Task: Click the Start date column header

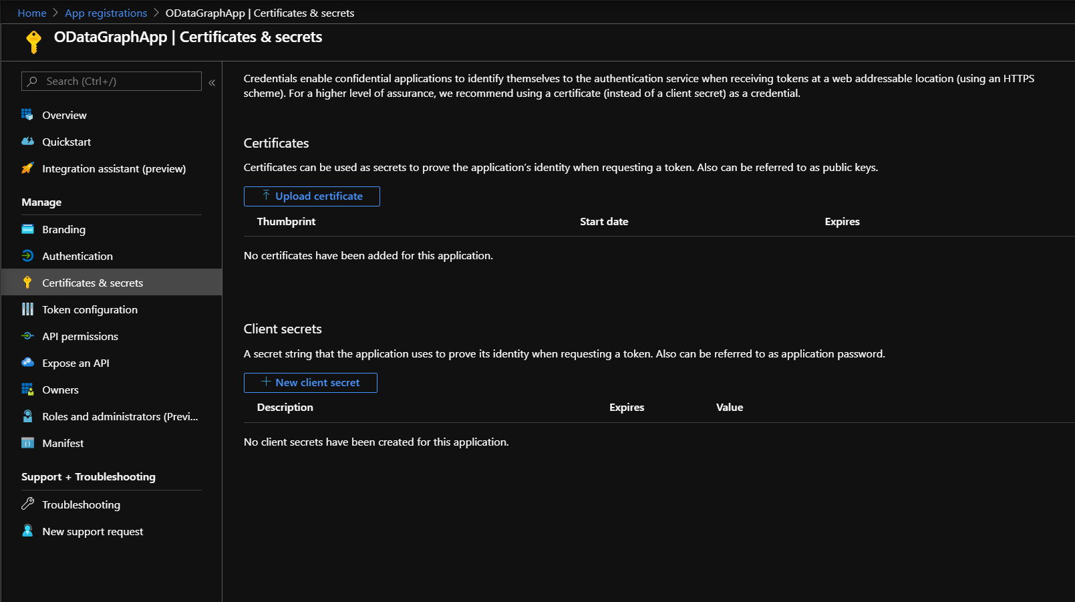Action: tap(604, 221)
